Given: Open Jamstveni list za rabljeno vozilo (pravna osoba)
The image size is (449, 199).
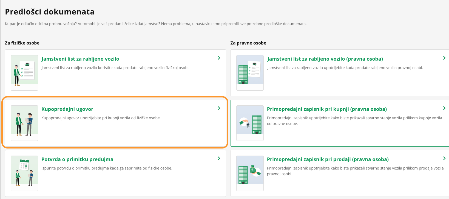Looking at the screenshot, I should tap(325, 59).
